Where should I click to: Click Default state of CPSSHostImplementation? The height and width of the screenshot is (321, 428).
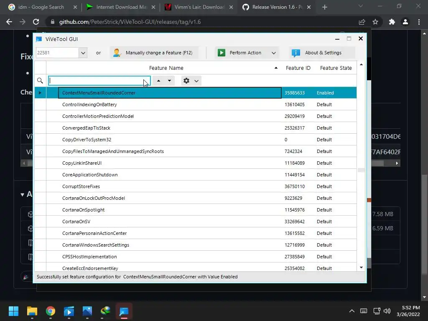point(324,257)
